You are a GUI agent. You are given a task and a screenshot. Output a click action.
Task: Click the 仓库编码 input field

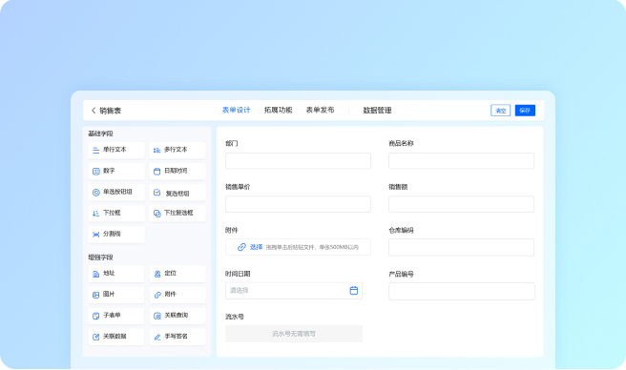click(x=461, y=248)
